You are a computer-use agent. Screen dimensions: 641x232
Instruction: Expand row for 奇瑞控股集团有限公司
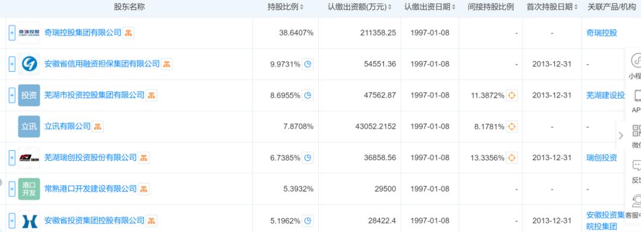(12, 33)
